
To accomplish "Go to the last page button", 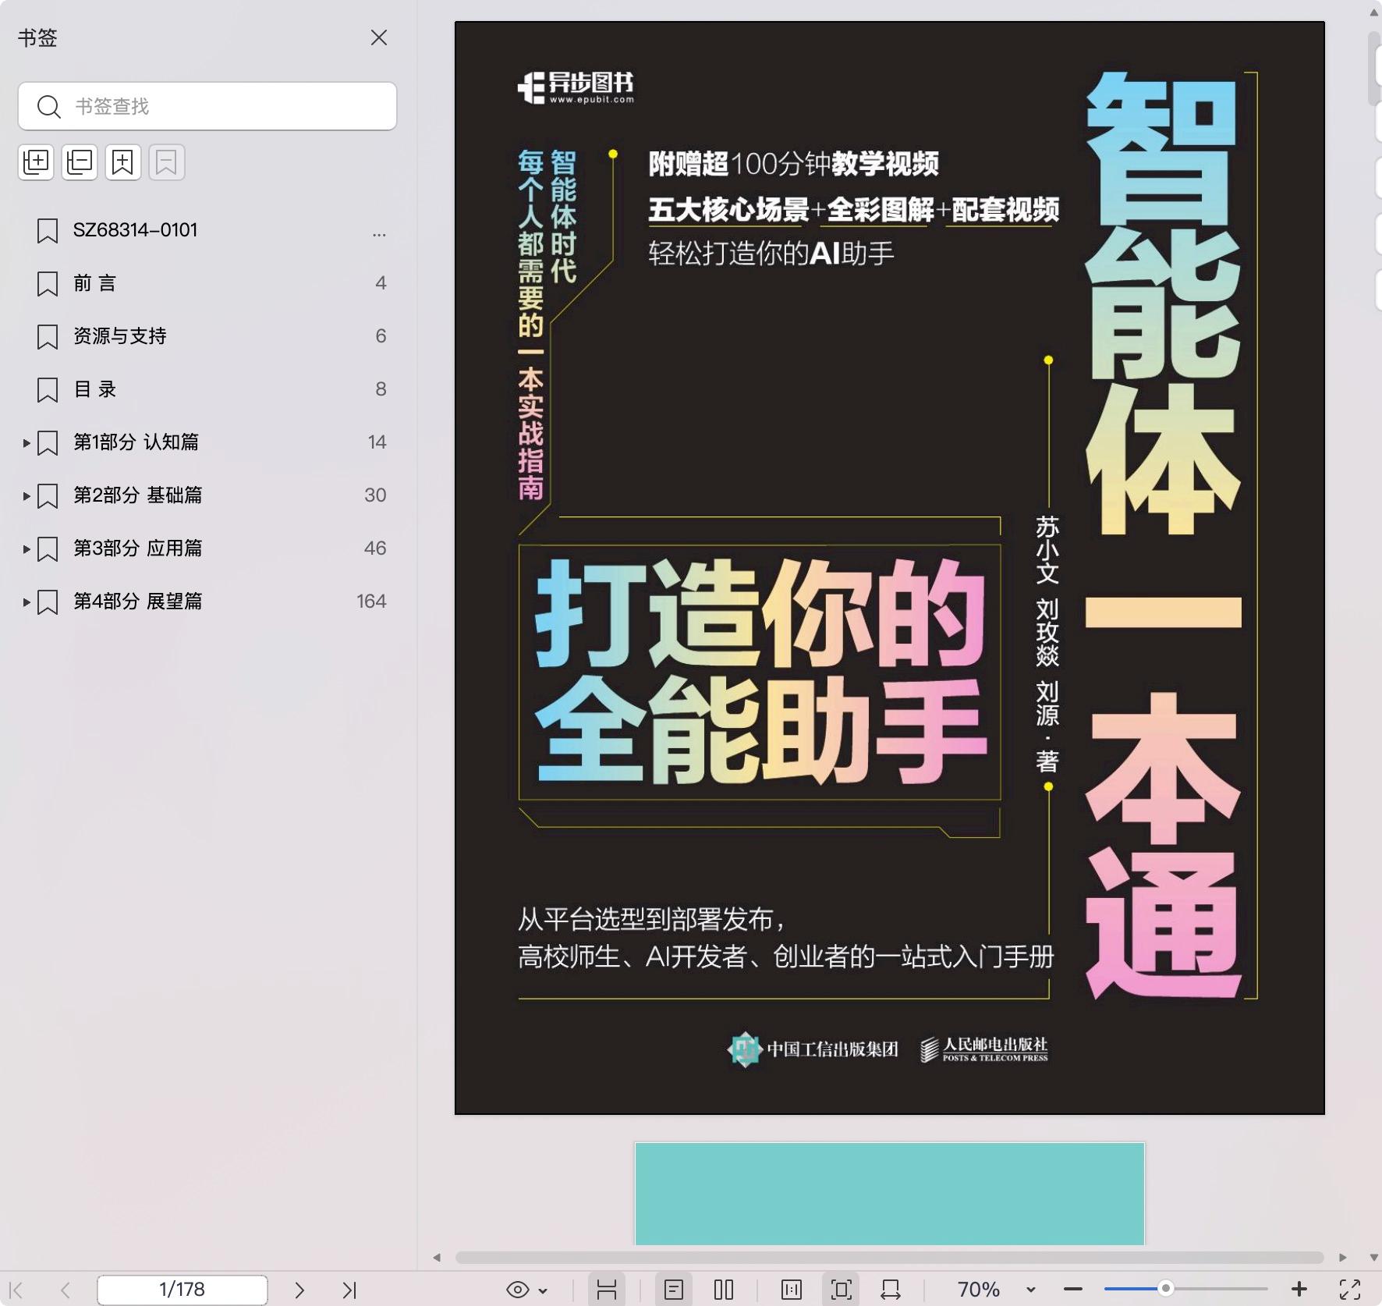I will [349, 1290].
